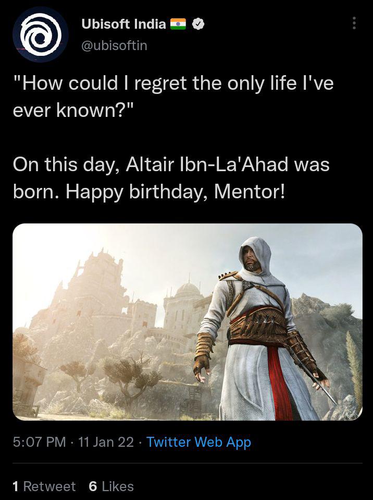The width and height of the screenshot is (373, 500).
Task: Visit the @ubisoftin handle
Action: (x=114, y=45)
